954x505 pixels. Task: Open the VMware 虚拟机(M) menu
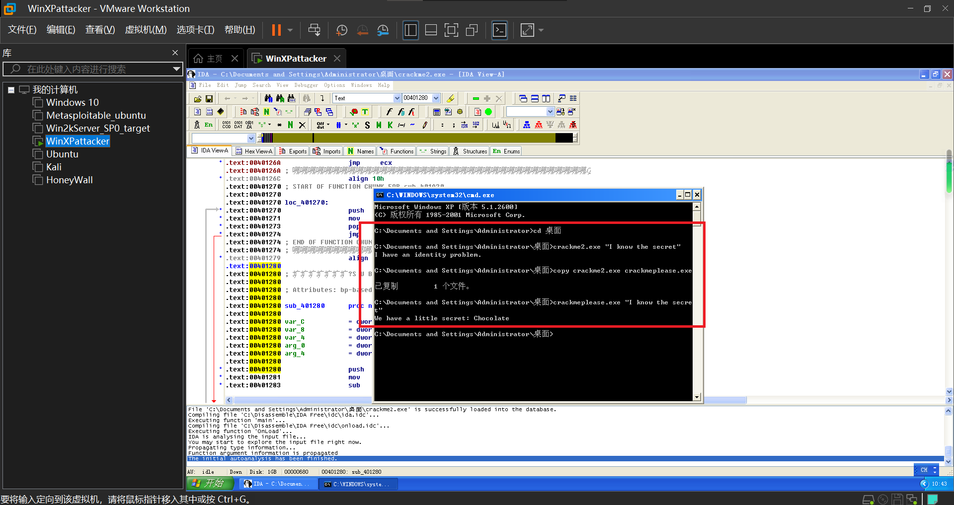pos(146,30)
